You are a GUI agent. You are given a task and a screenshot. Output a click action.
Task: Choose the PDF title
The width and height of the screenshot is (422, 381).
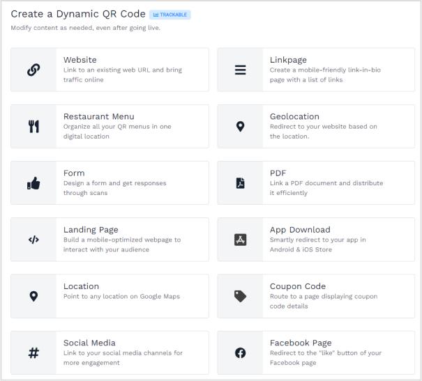278,173
